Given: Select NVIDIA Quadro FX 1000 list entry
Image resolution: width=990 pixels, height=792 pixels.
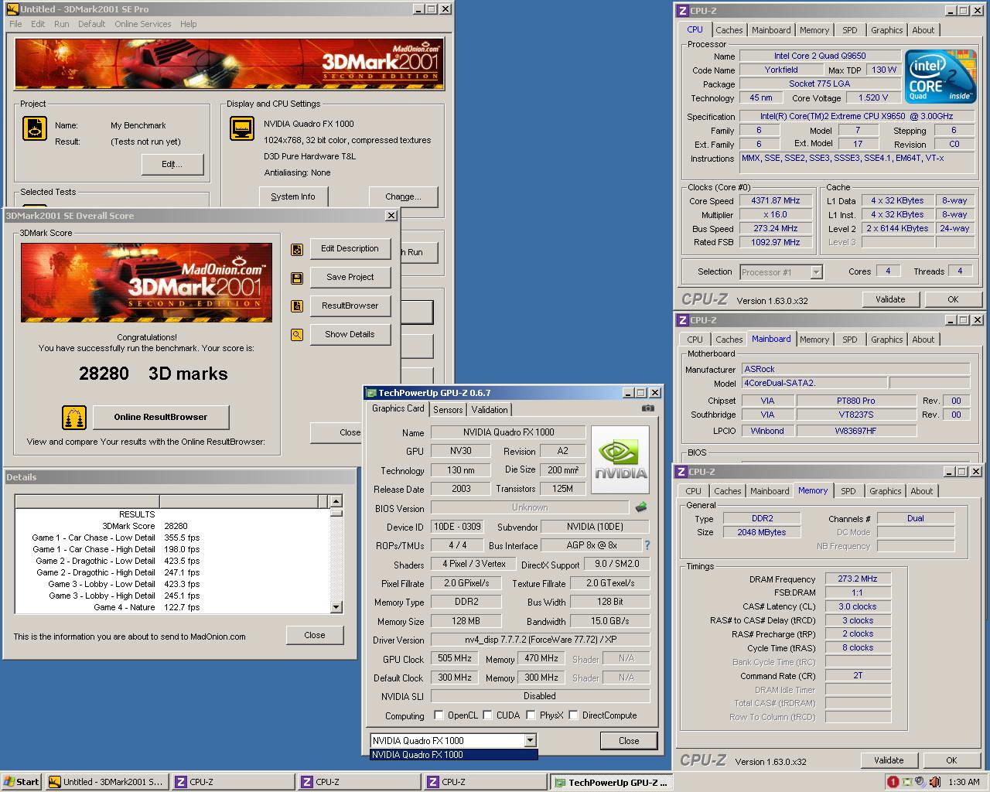Looking at the screenshot, I should [453, 755].
